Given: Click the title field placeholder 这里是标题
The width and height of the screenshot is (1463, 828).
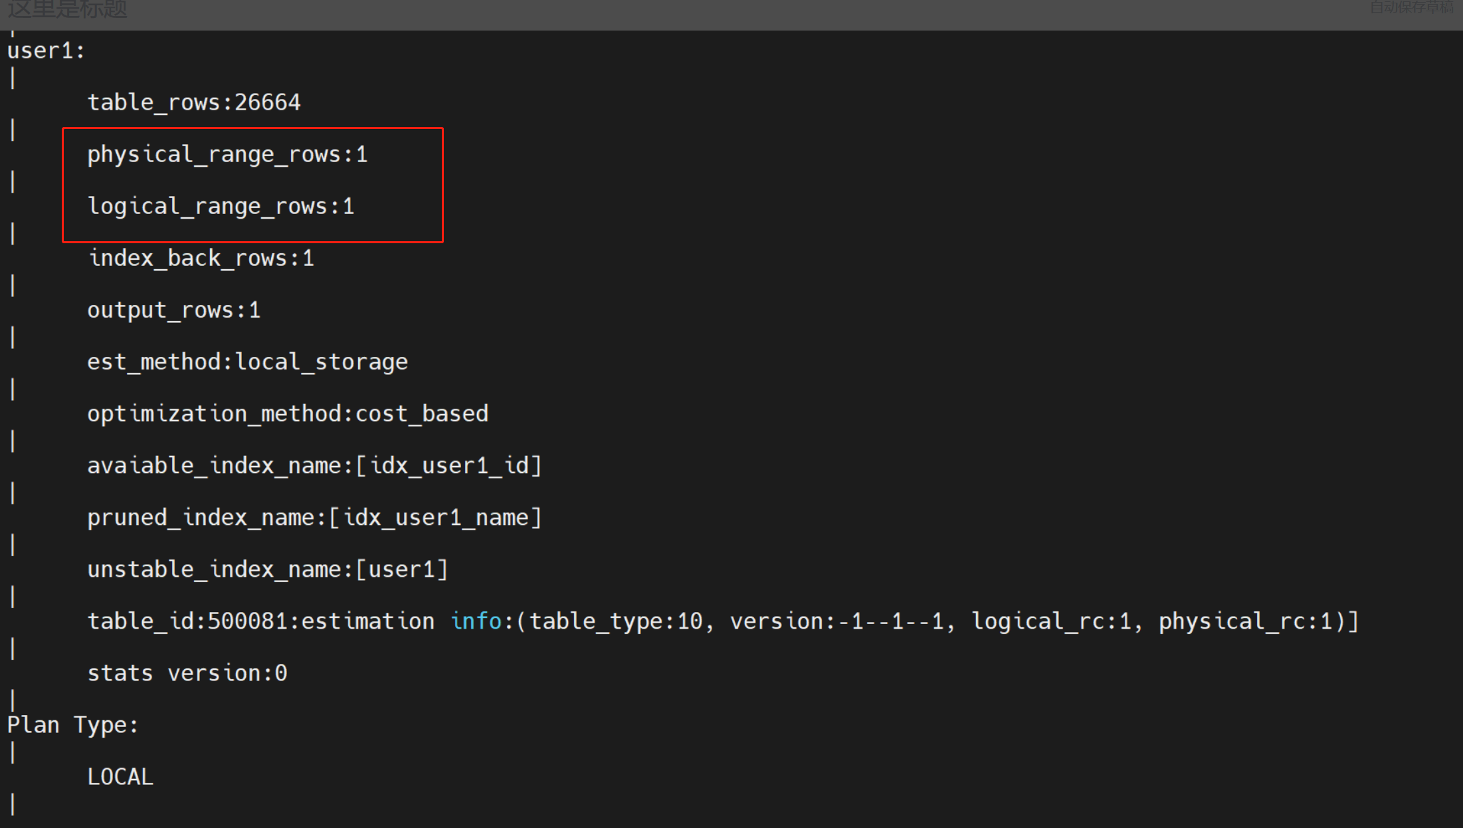Looking at the screenshot, I should [x=67, y=9].
